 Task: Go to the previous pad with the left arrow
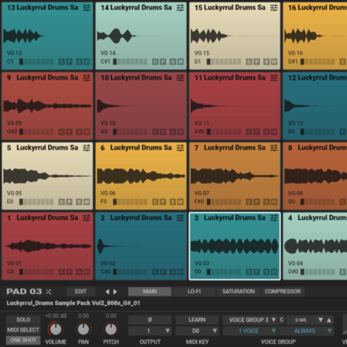[108, 291]
